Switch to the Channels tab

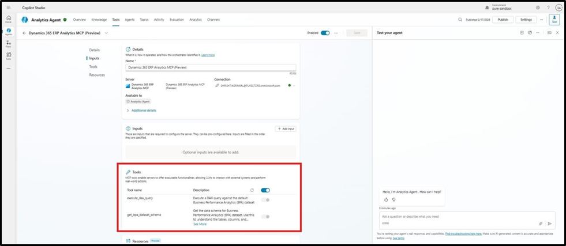[213, 20]
